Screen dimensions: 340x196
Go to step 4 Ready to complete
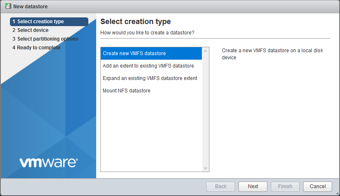[x=36, y=48]
